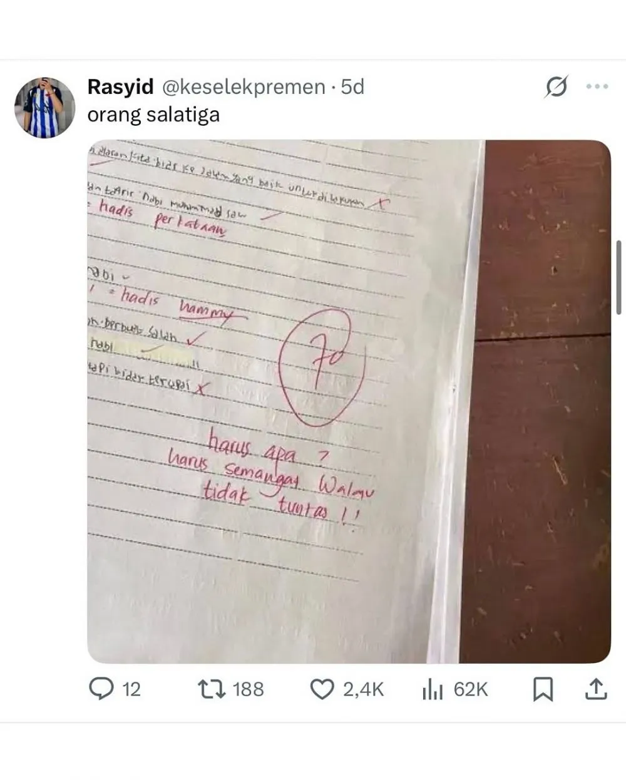Click the display name Rasyid

point(120,87)
